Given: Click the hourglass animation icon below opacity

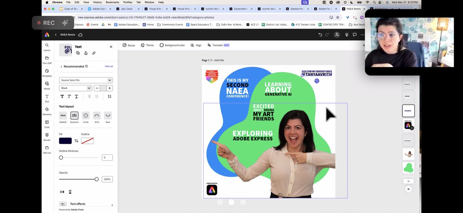Looking at the screenshot, I should 70,191.
